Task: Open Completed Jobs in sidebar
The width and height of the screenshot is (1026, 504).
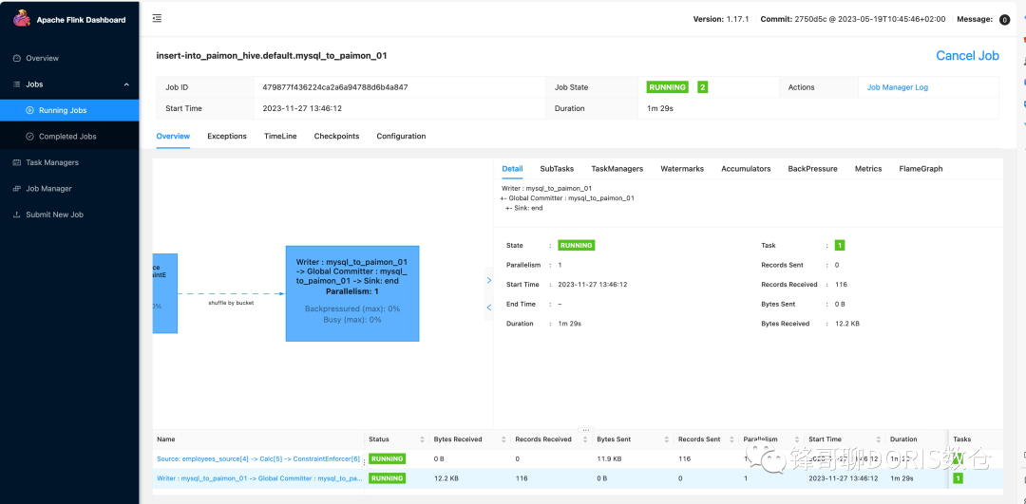Action: (69, 137)
